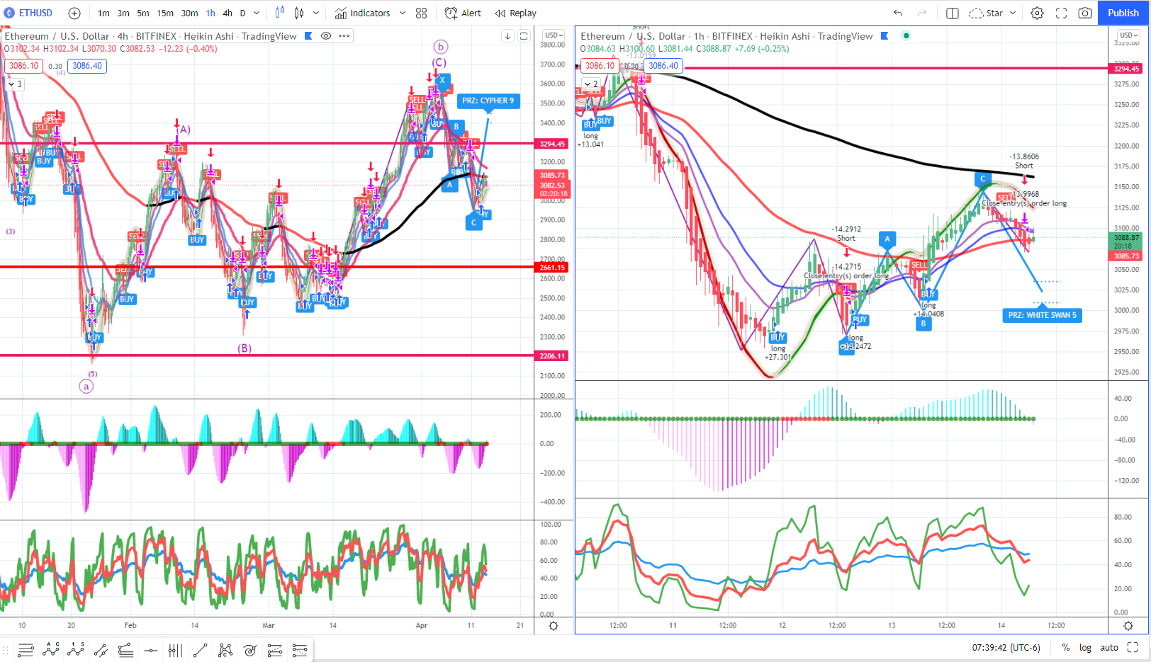Click the Publish button
This screenshot has width=1151, height=662.
coord(1123,13)
